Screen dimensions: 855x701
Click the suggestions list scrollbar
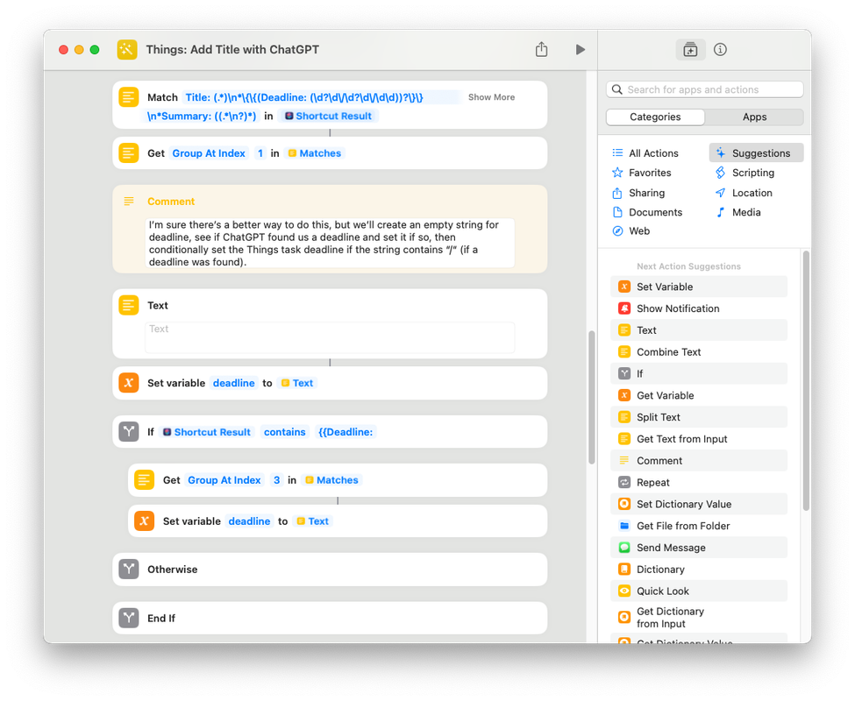pos(806,380)
